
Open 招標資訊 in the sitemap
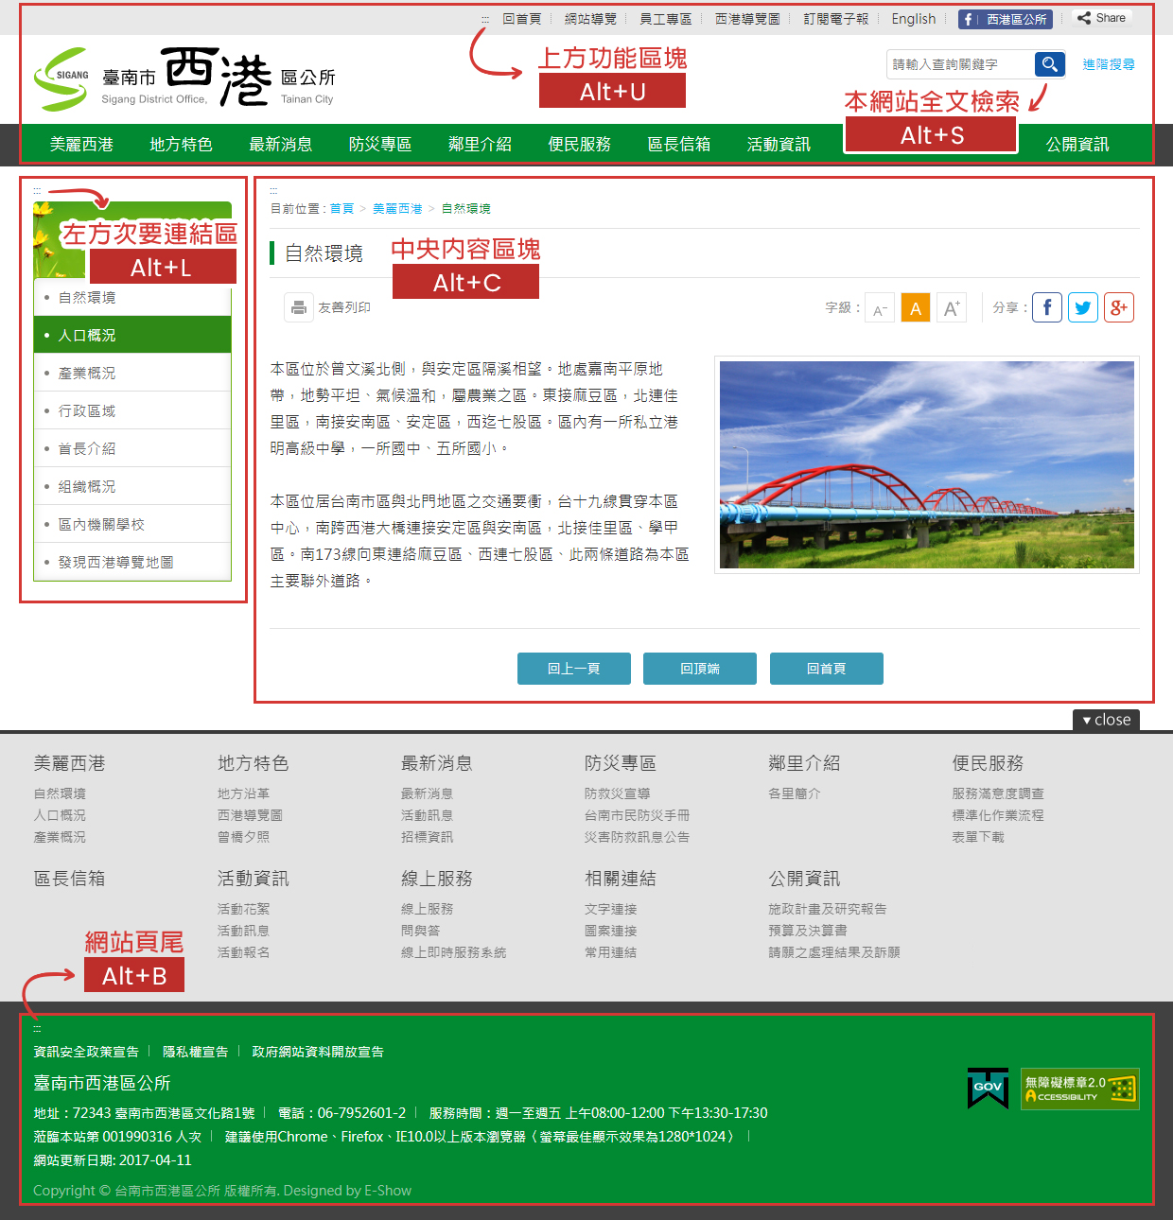point(427,837)
